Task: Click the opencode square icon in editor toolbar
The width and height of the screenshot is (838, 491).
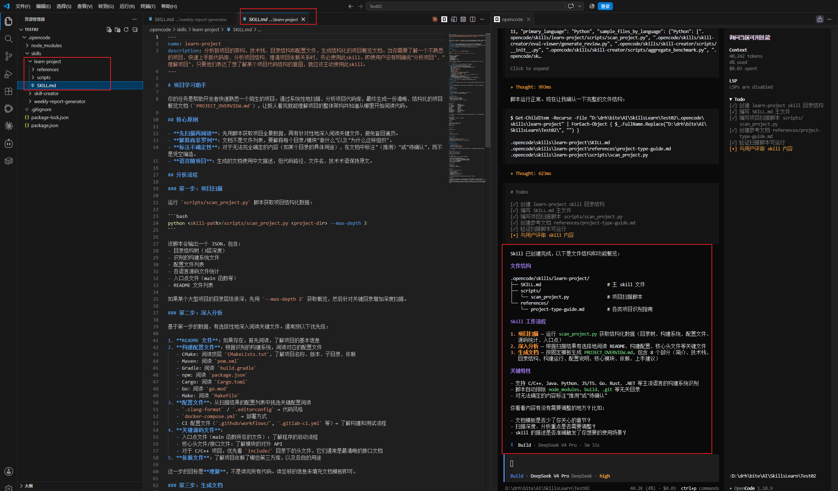Action: tap(444, 19)
